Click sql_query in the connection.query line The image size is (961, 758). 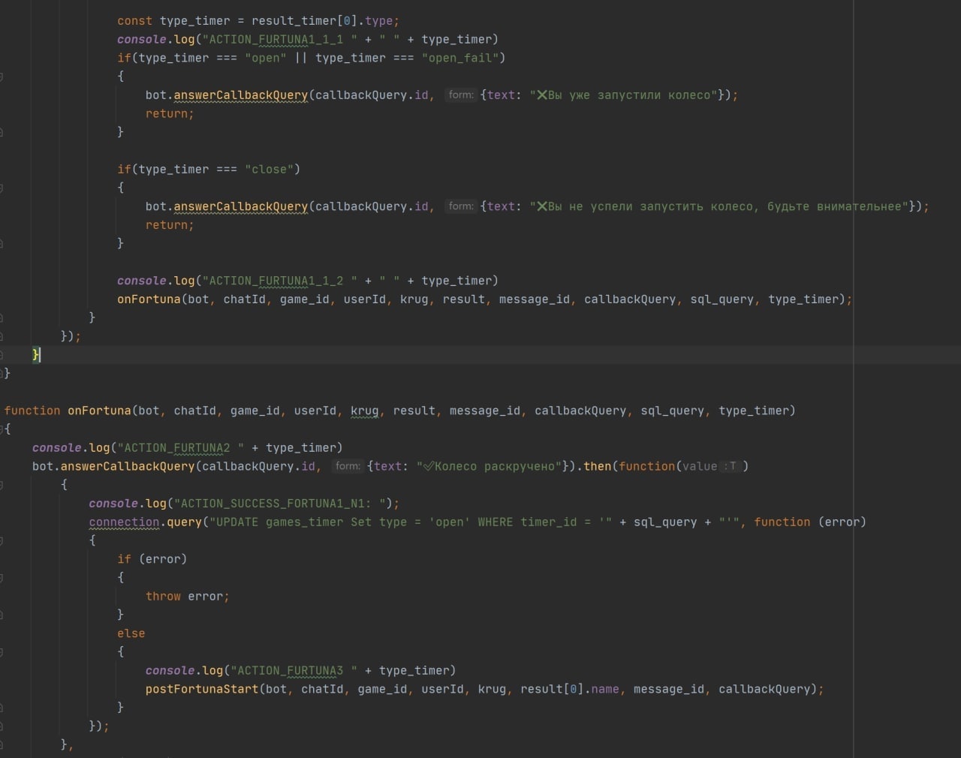point(665,522)
